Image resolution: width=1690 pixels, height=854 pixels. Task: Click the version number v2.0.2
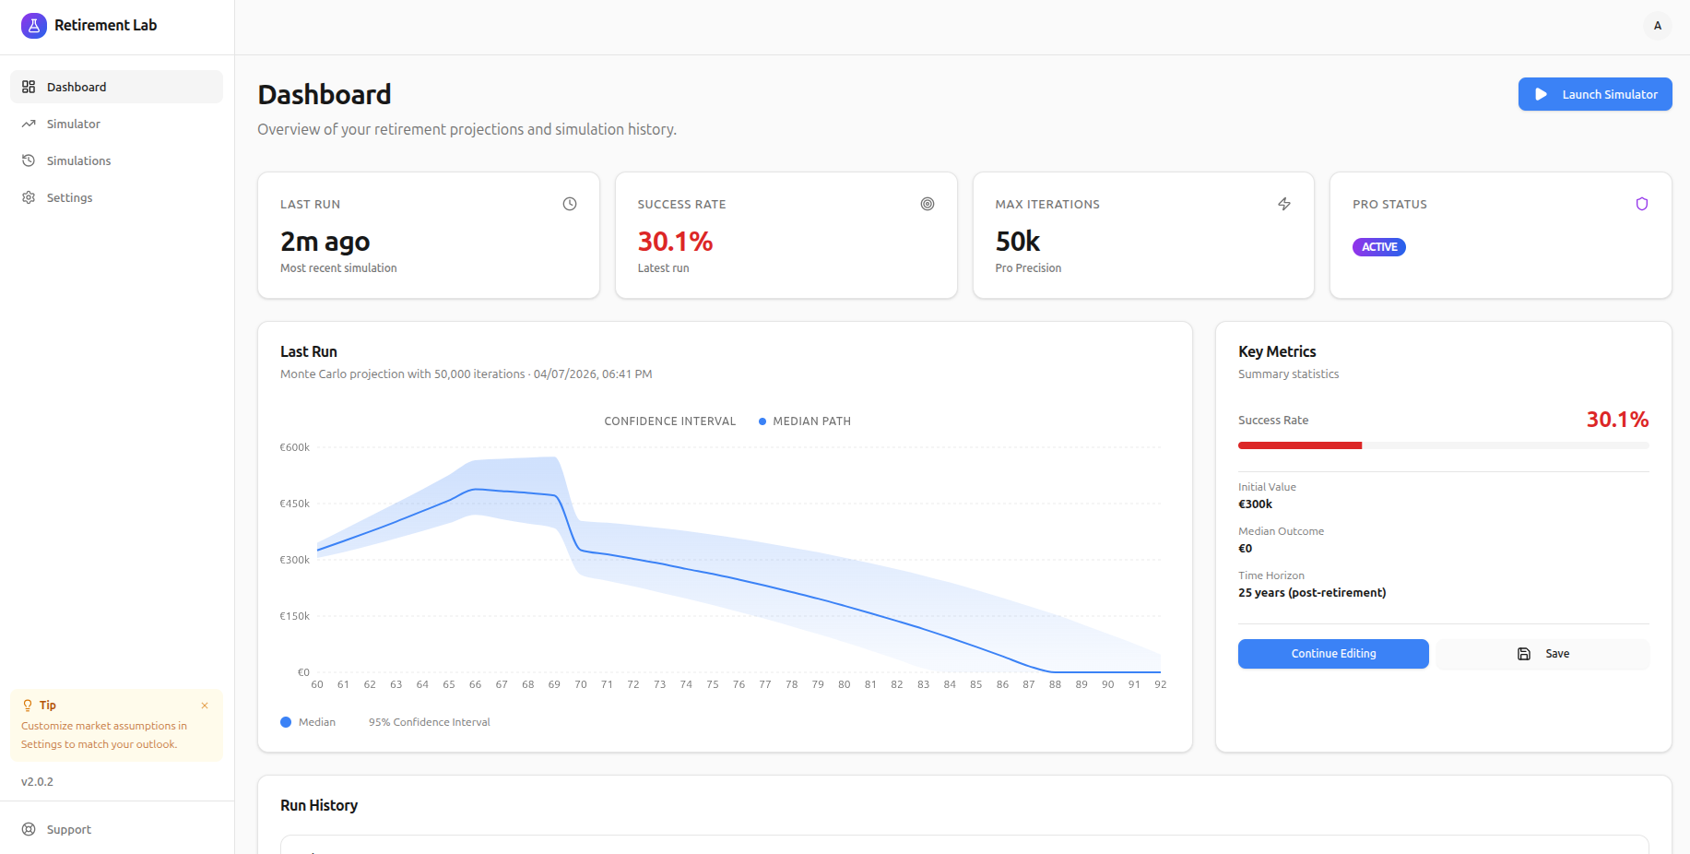click(37, 781)
